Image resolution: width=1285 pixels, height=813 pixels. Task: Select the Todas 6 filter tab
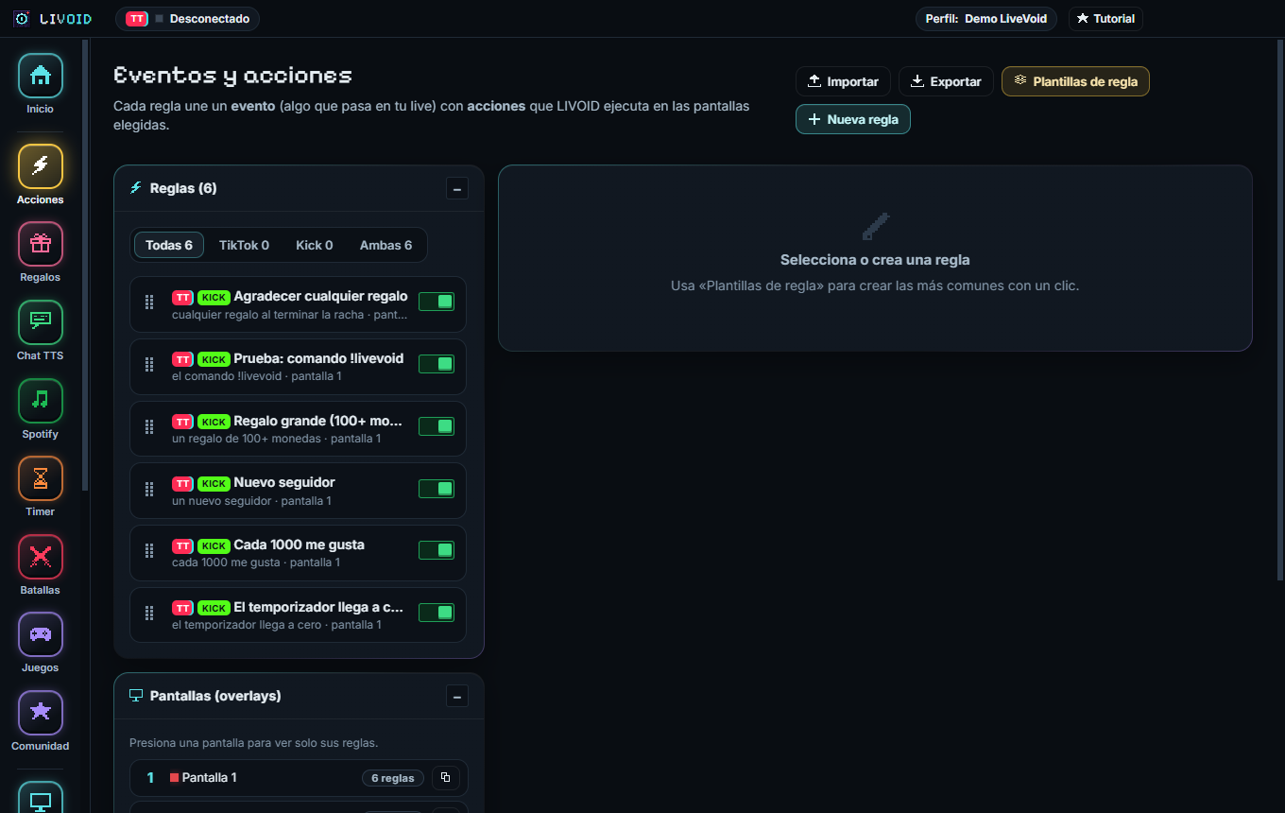pos(169,245)
